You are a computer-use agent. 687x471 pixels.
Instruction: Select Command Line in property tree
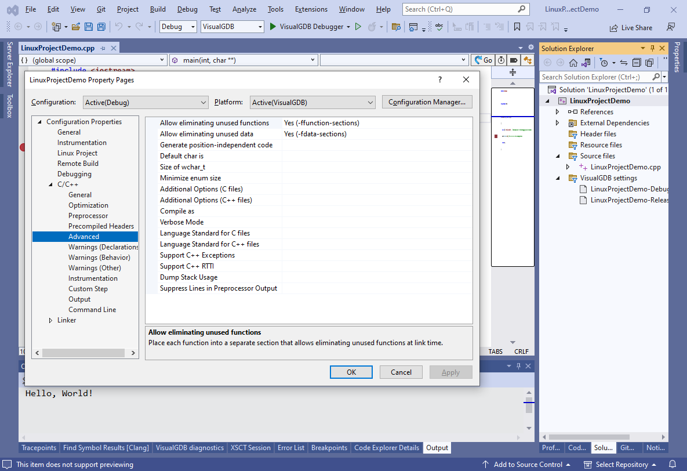pyautogui.click(x=92, y=310)
